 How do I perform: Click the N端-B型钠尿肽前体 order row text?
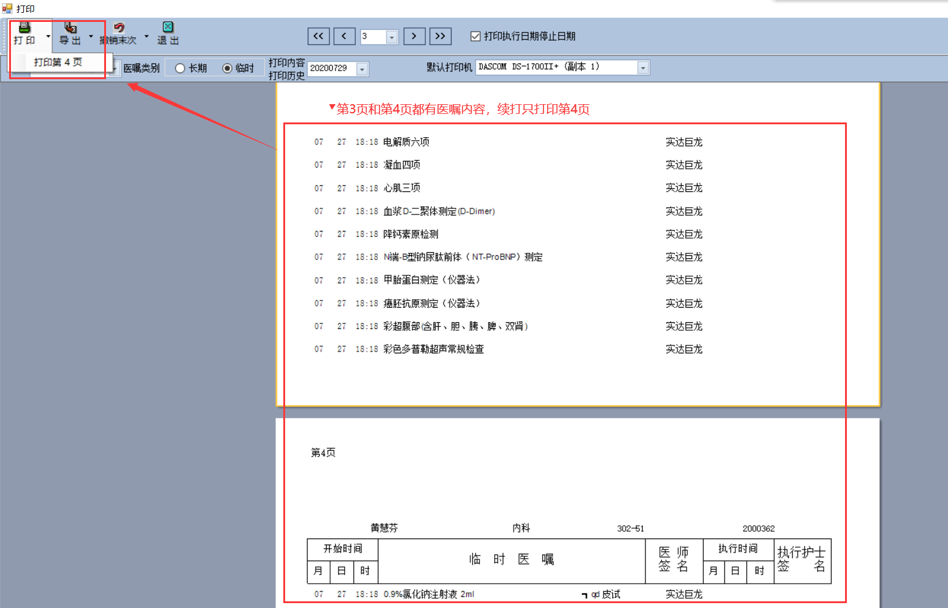tap(463, 257)
